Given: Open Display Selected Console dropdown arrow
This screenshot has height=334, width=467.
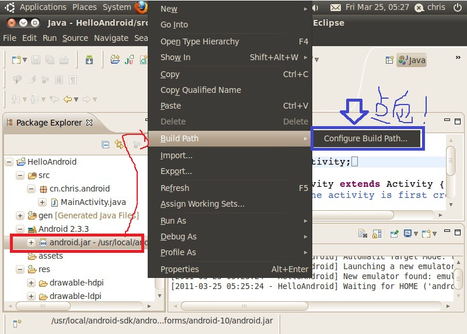Looking at the screenshot, I should pos(416,234).
